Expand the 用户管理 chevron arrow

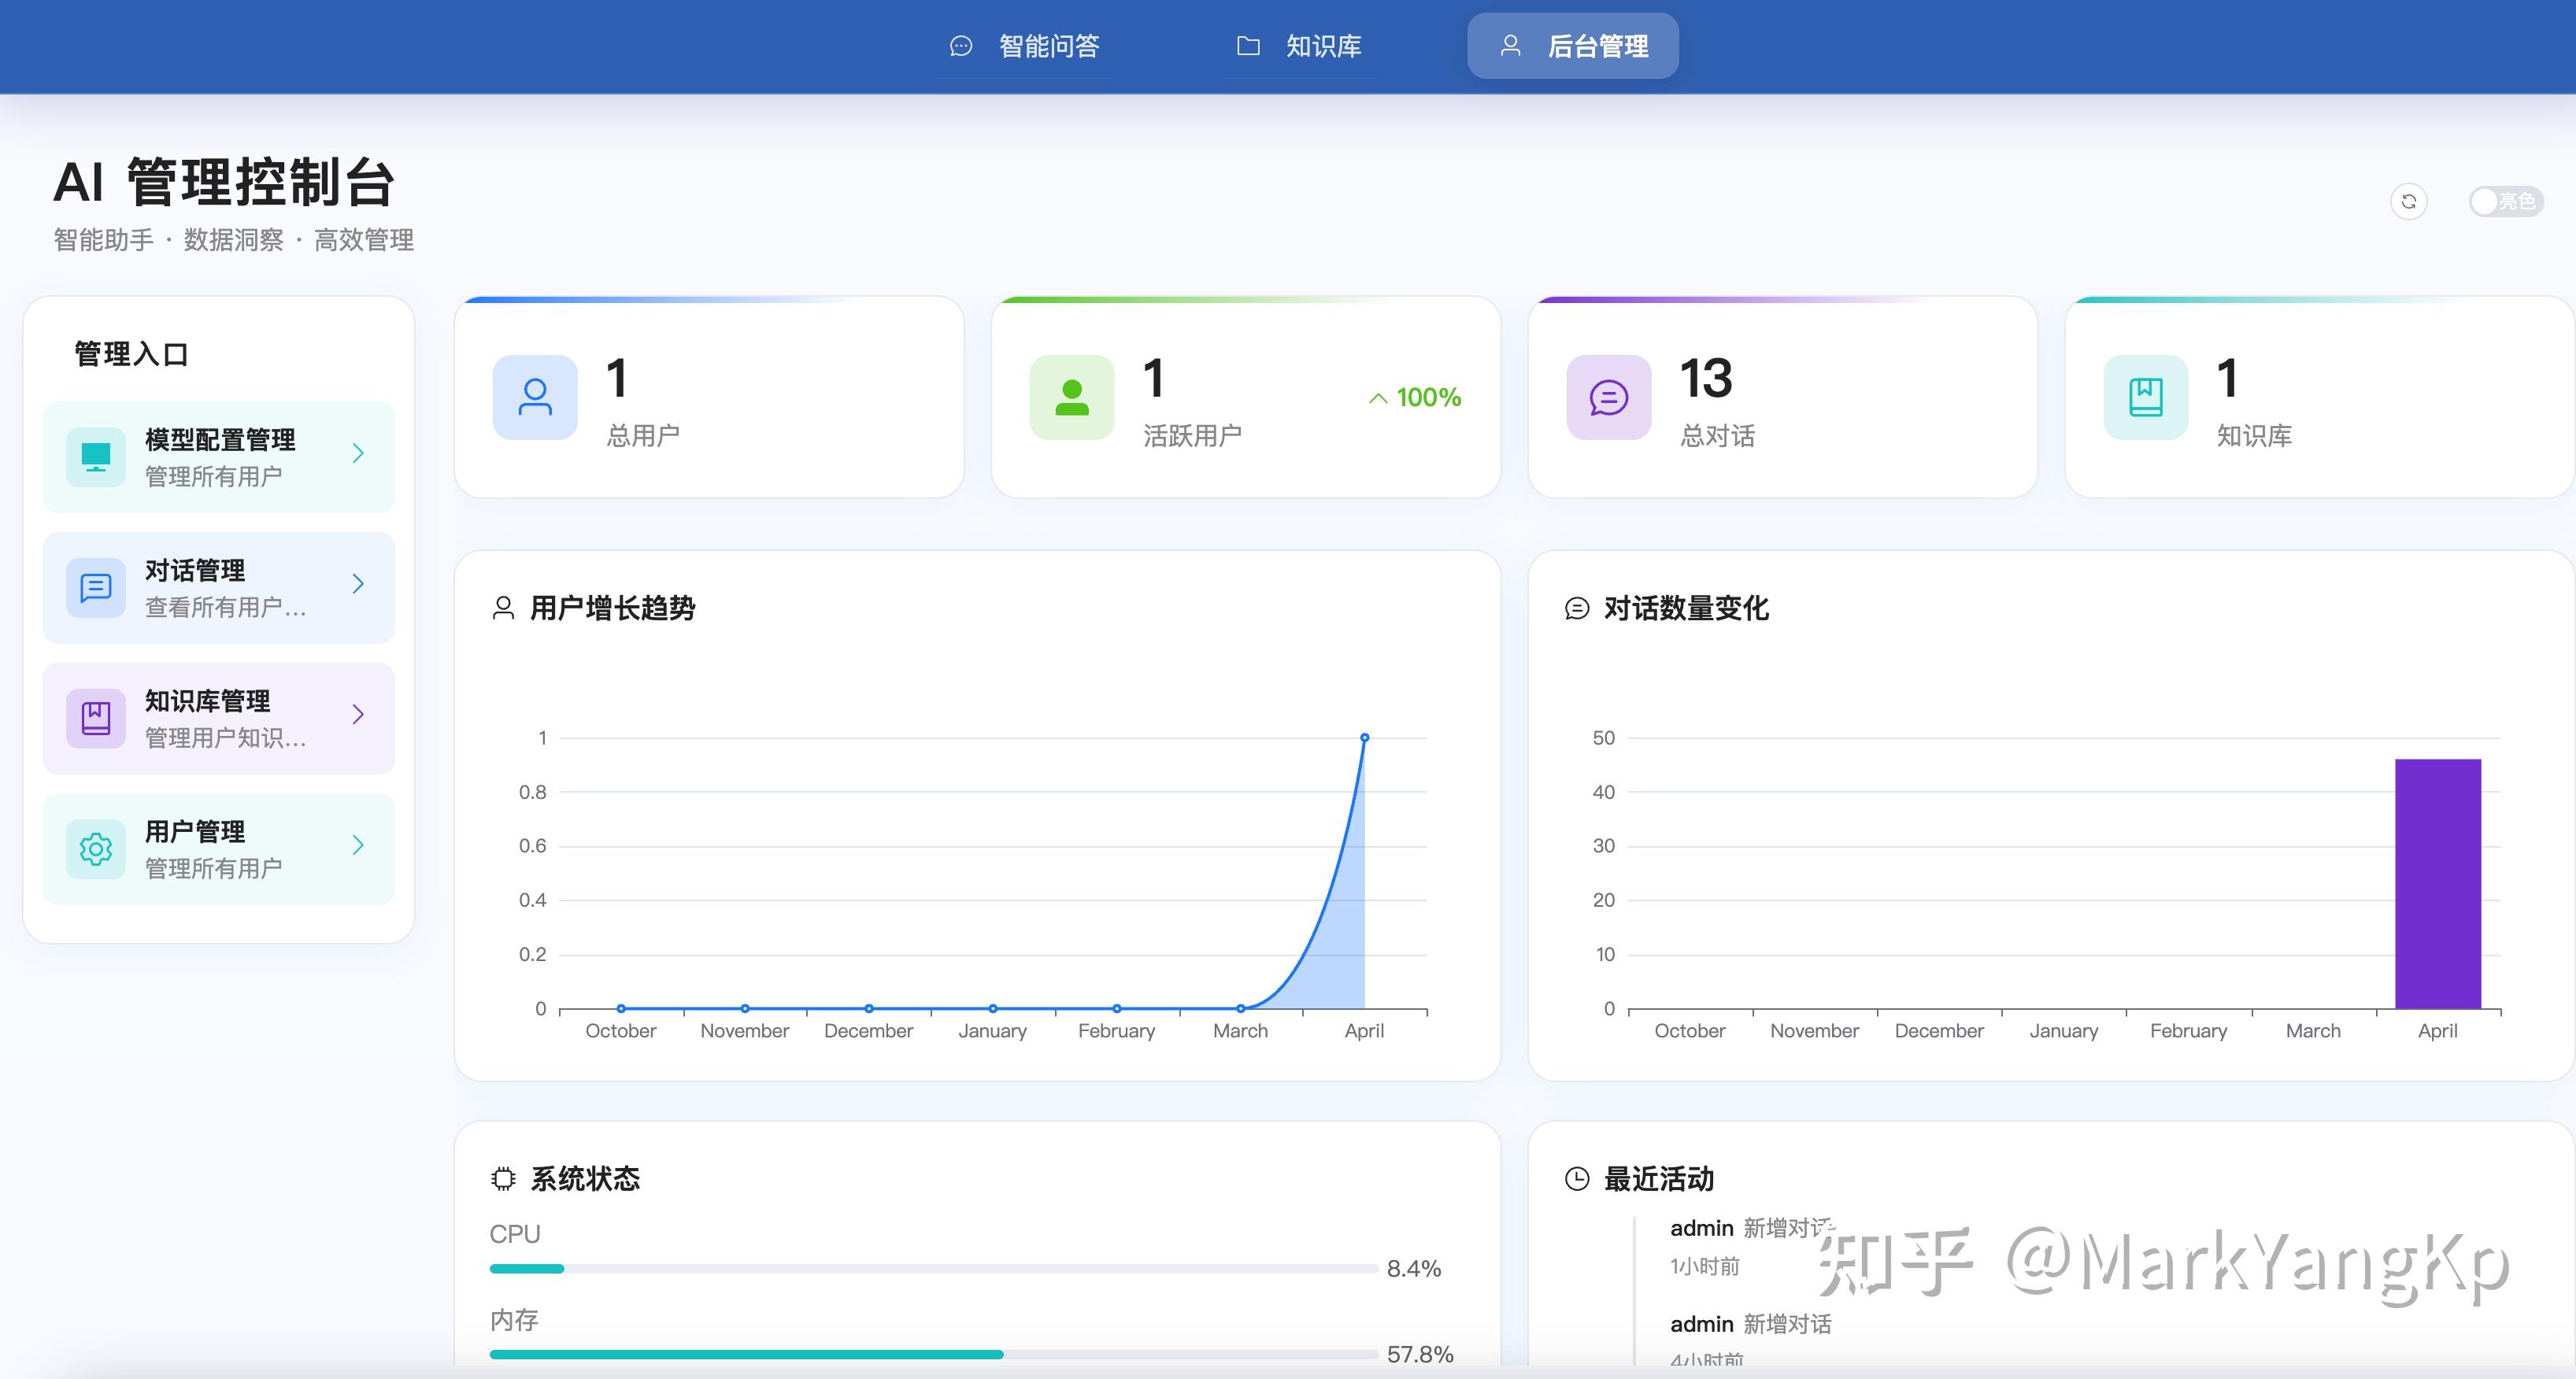click(x=358, y=845)
